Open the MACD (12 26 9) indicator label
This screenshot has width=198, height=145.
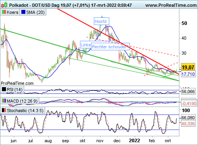(22, 101)
